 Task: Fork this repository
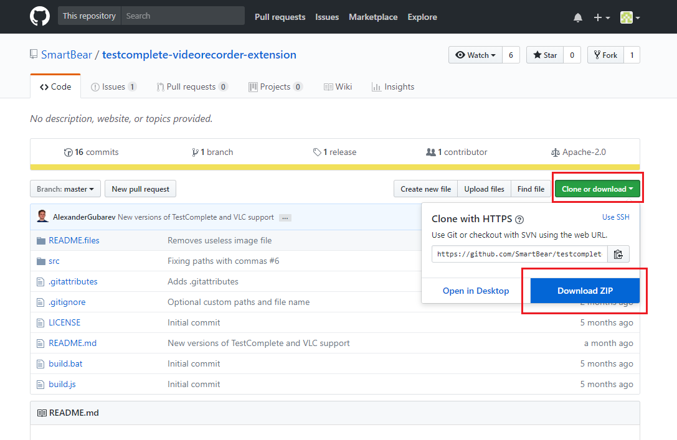pyautogui.click(x=605, y=55)
